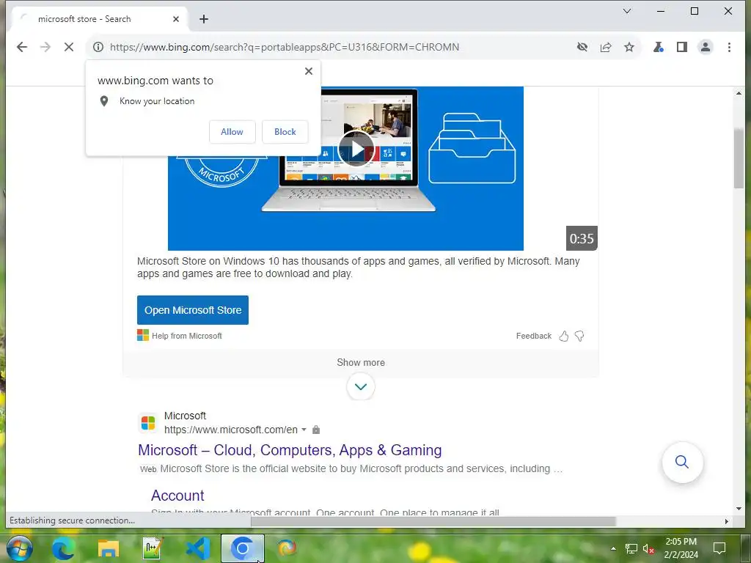Dismiss the location permission popup
Screen dimensions: 751x563
(x=309, y=71)
